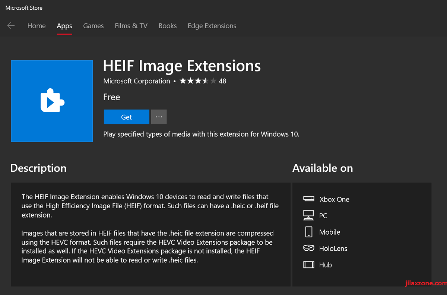Viewport: 447px width, 295px height.
Task: Switch to the Games tab
Action: [x=93, y=26]
